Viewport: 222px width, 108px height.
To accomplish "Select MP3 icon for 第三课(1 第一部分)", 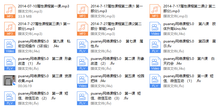I will click(10, 29).
